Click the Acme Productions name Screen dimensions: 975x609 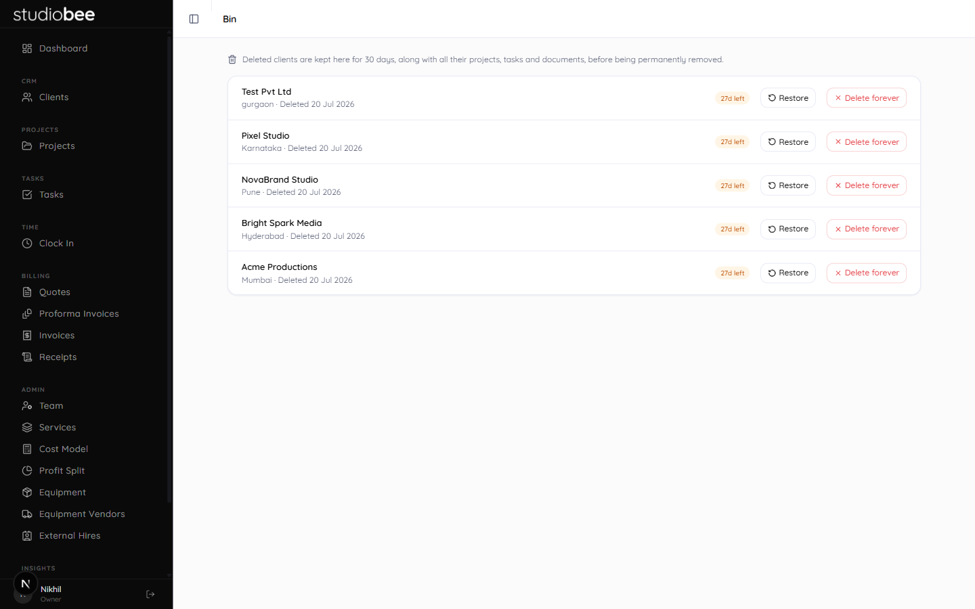click(x=279, y=267)
